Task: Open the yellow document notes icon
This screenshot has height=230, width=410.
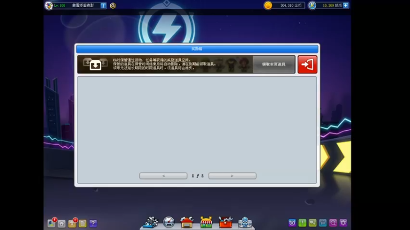Action: coord(83,223)
